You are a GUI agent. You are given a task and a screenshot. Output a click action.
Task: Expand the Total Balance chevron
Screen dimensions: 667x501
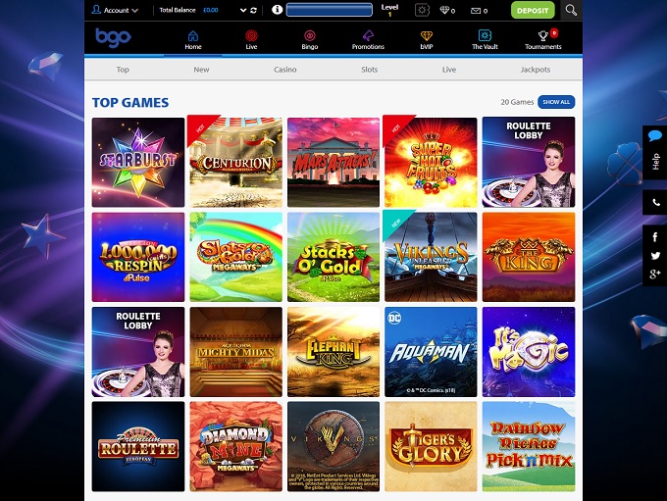(243, 10)
